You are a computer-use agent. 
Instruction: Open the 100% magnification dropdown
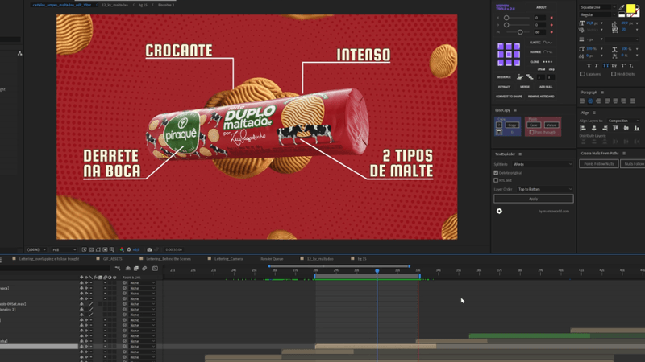tap(35, 249)
